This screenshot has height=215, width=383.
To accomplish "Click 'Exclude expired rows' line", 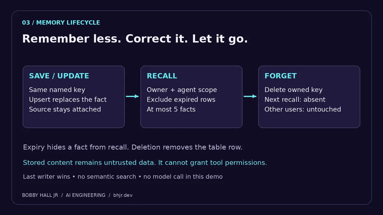I will pos(181,100).
